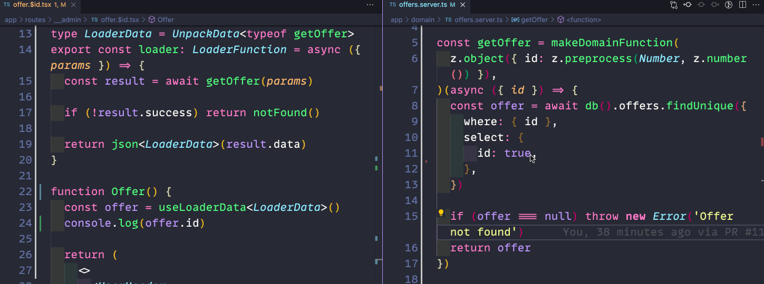Click the '<function>' breadcrumb item
Screen dimensions: 764x284
tap(584, 19)
